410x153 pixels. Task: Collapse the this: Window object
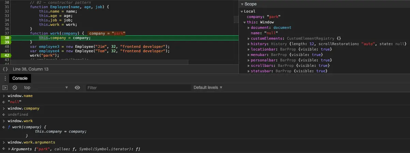pos(244,22)
